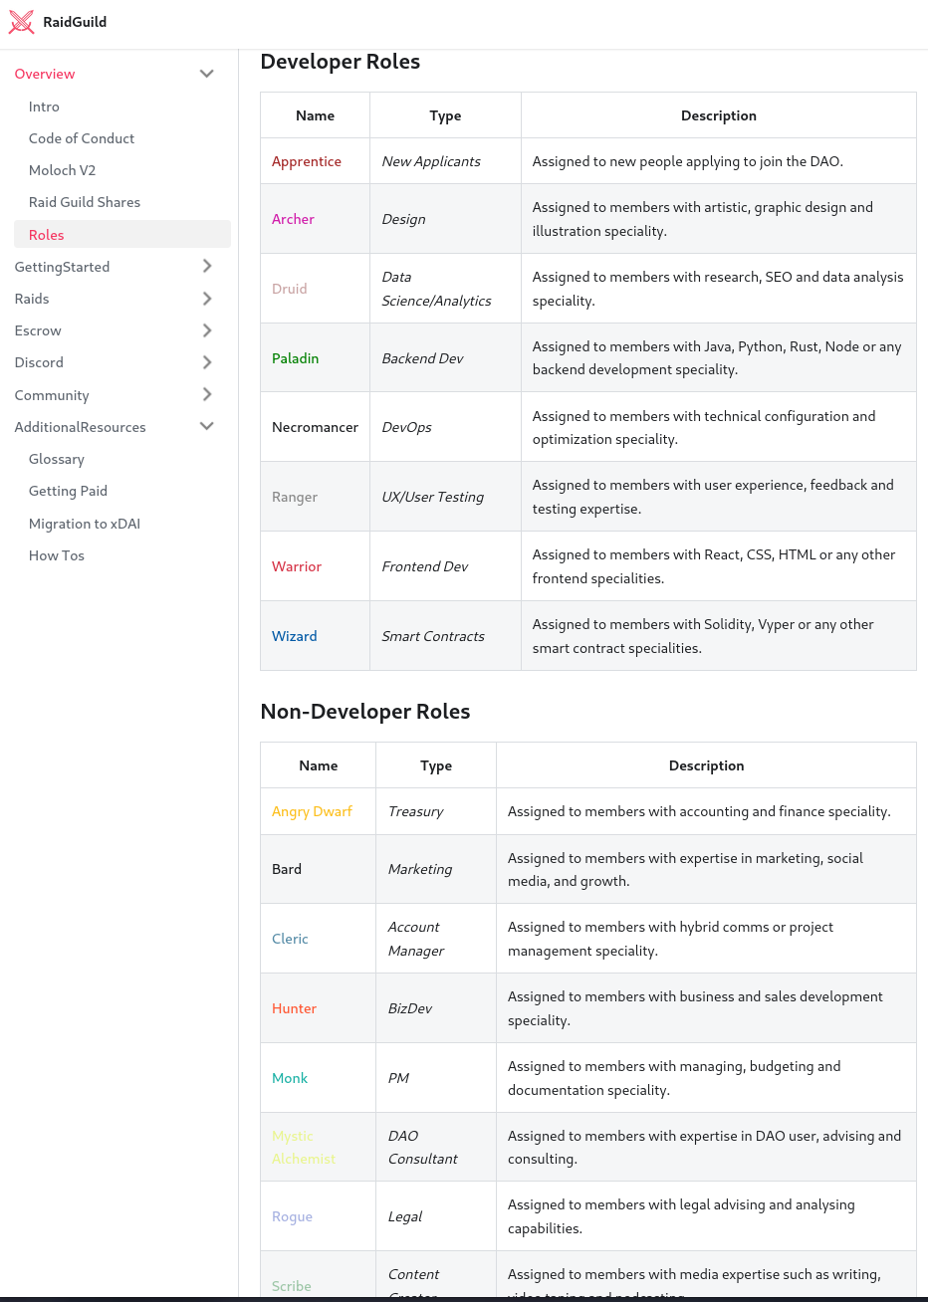Open the GettingStarted sidebar category
Viewport: 928px width, 1302px height.
tap(62, 267)
